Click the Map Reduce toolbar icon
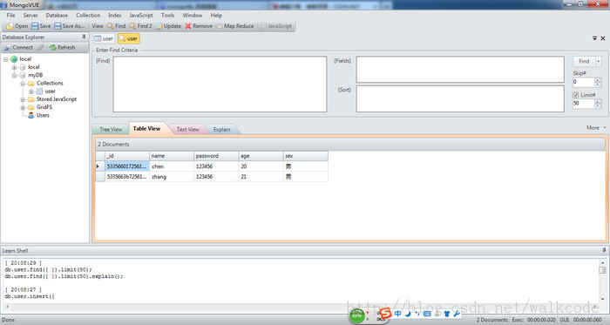This screenshot has width=610, height=325. (x=220, y=26)
